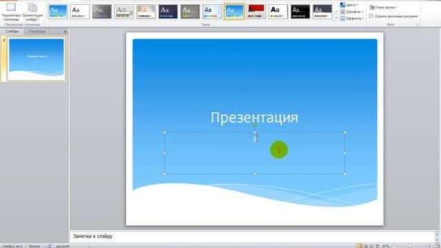Viewport: 441px width, 248px height.
Task: Open the Эффекты theme effects dropdown
Action: click(352, 19)
